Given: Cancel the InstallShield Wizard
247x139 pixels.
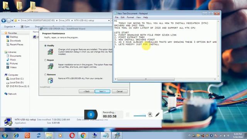Looking at the screenshot, I should [x=120, y=92].
